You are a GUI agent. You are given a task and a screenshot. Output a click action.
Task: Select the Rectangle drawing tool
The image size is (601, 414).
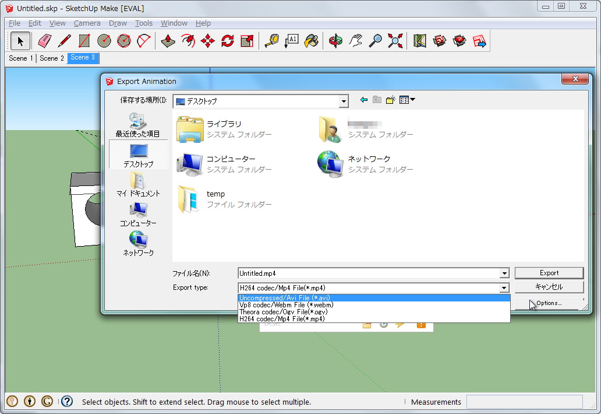click(84, 41)
